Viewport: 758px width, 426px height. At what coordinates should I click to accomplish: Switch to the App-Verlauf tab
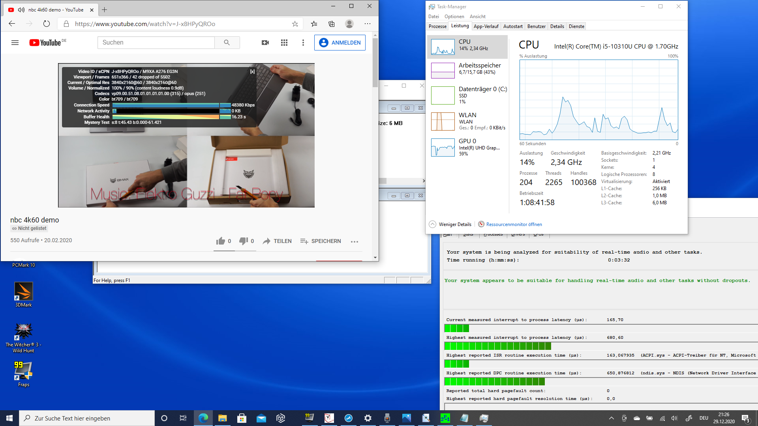[x=486, y=26]
